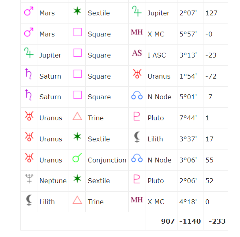The height and width of the screenshot is (237, 240).
Task: Click the "Neptune" planet name
Action: click(x=53, y=181)
